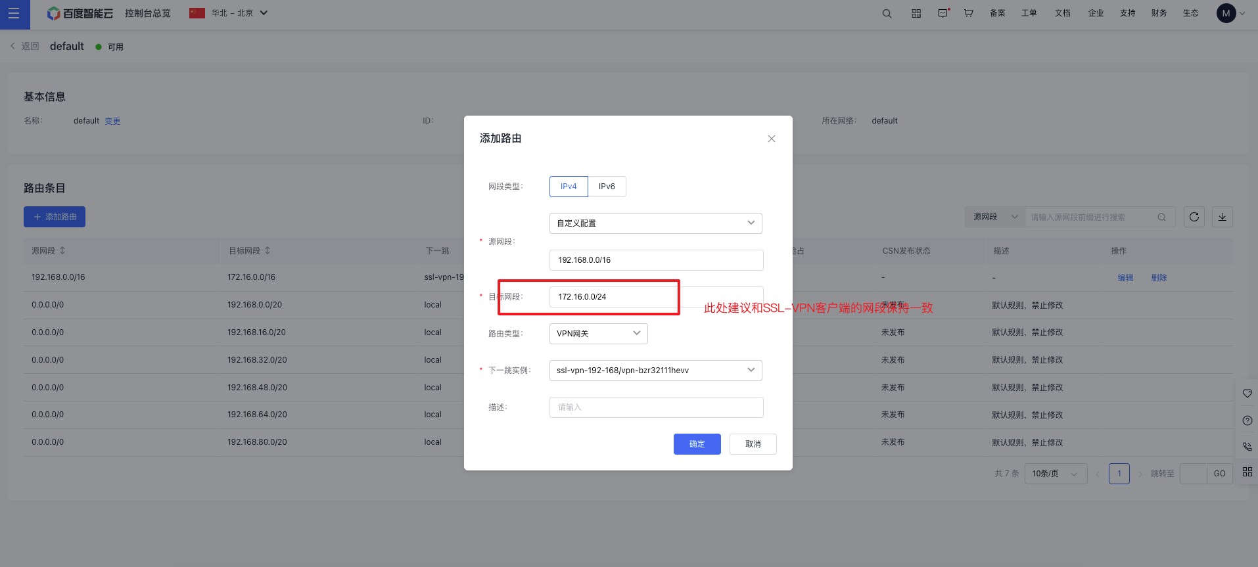Click table cell 172.16.0.0/16
The width and height of the screenshot is (1258, 567).
[252, 277]
